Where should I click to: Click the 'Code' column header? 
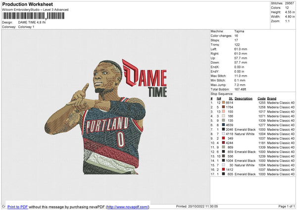(x=261, y=99)
